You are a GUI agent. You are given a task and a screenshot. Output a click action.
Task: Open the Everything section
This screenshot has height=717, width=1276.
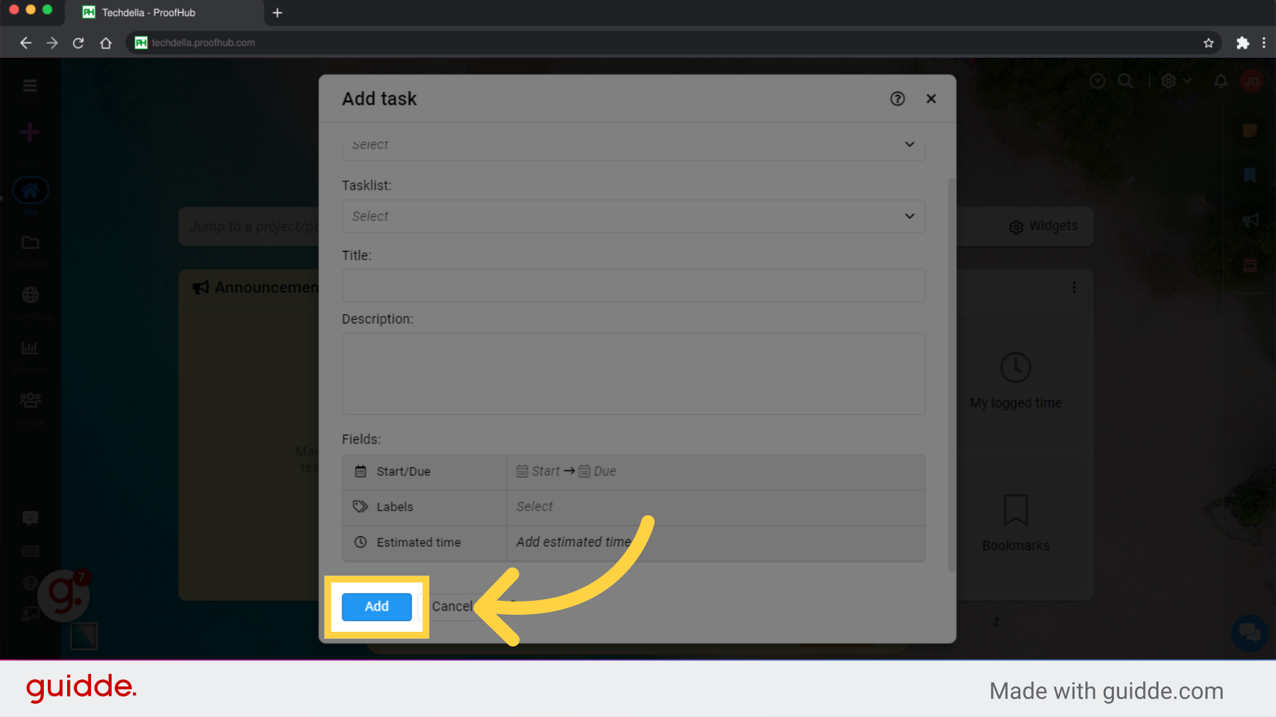coord(30,297)
